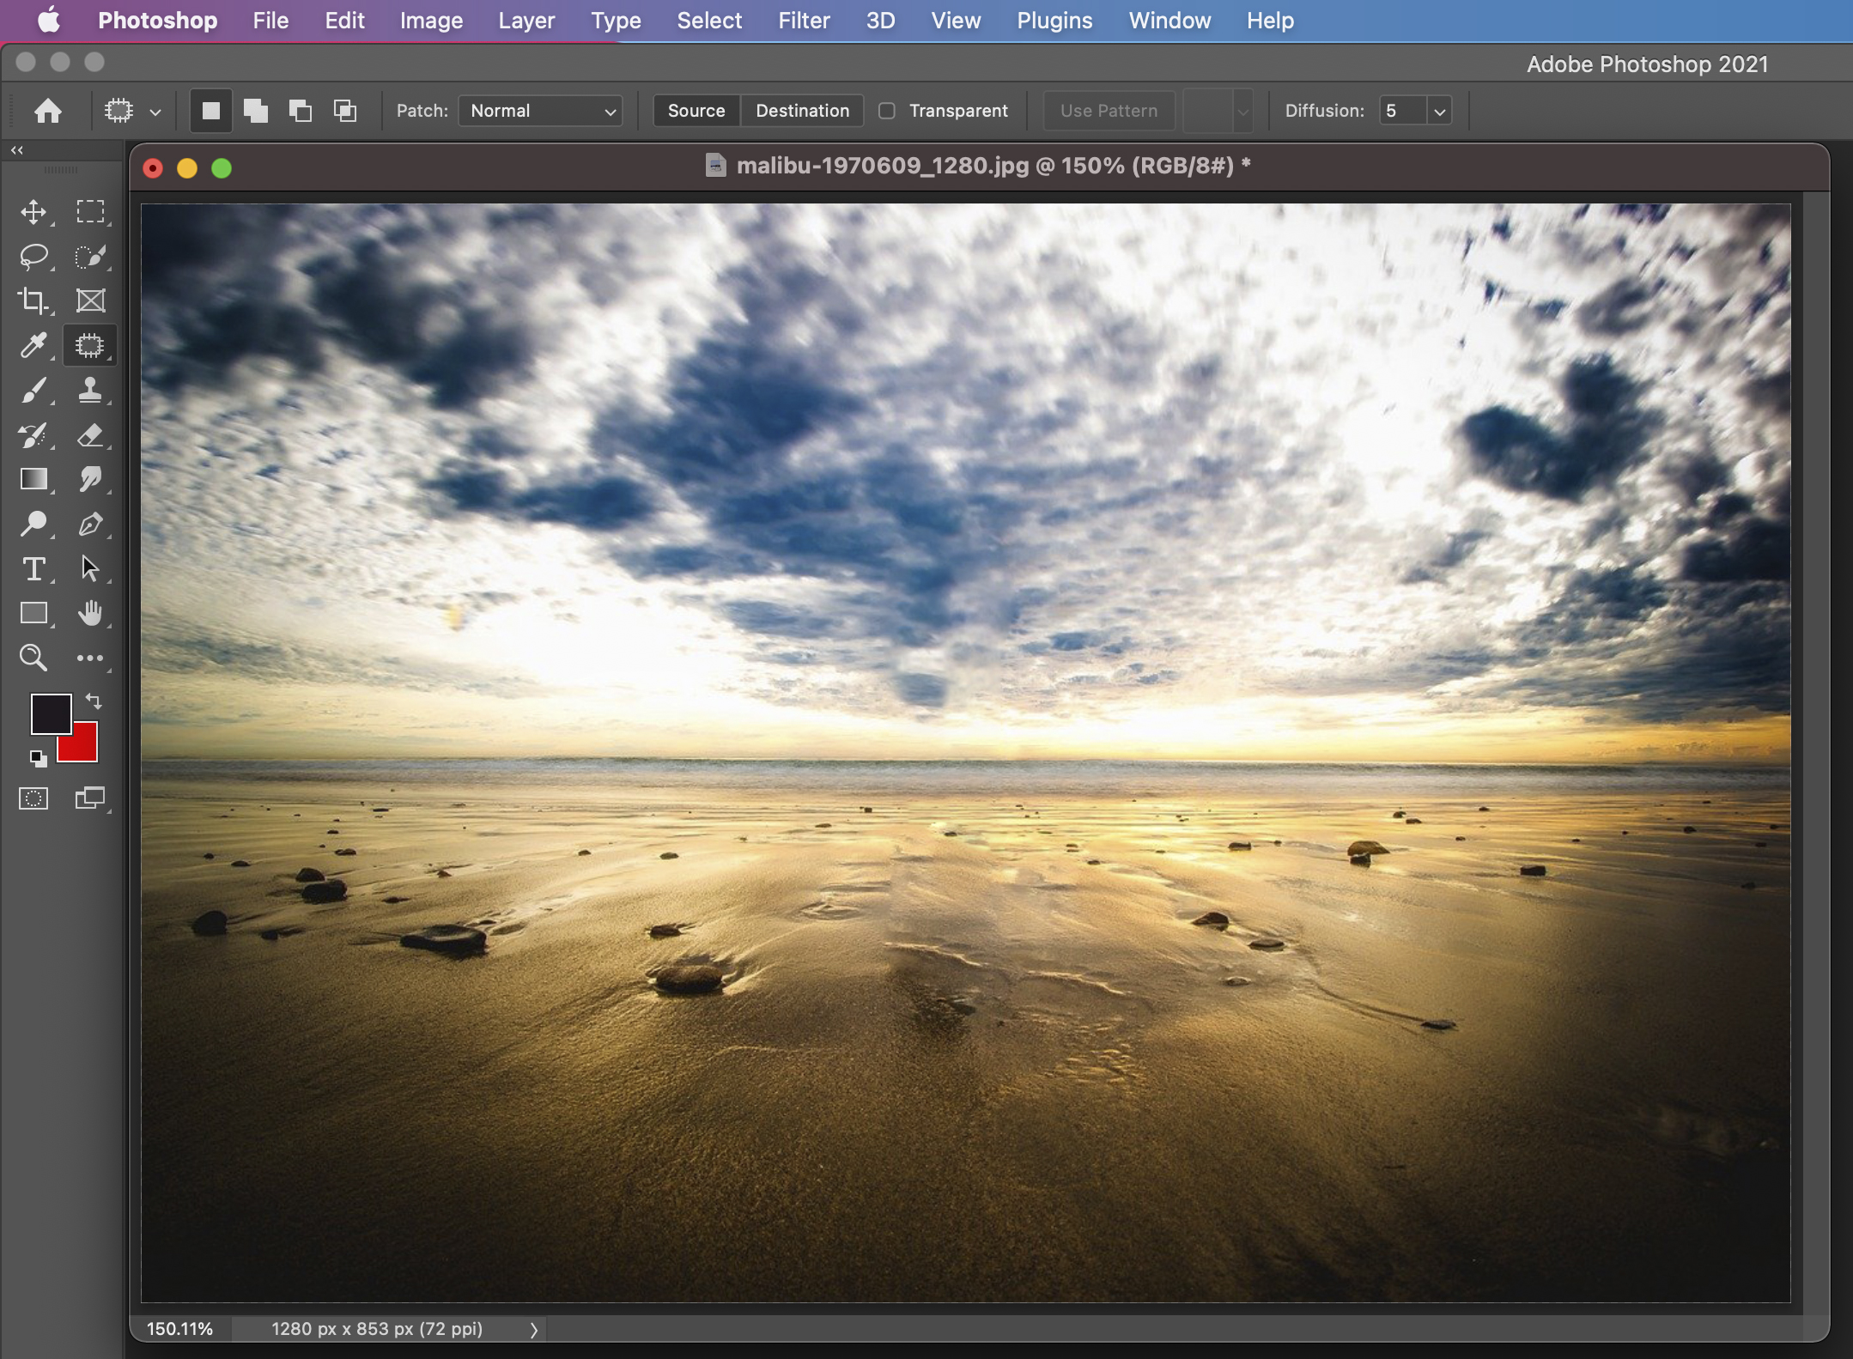Click the red background color swatch
Screen dimensions: 1853x1359
pos(85,748)
